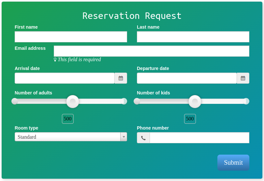Click the left end cap of adults slider
The height and width of the screenshot is (181, 264).
pyautogui.click(x=15, y=101)
